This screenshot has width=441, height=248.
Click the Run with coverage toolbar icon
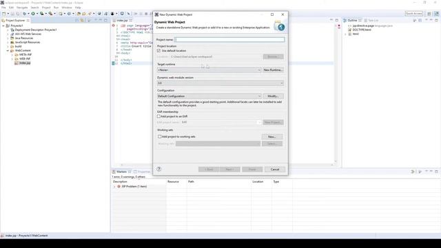pyautogui.click(x=41, y=14)
